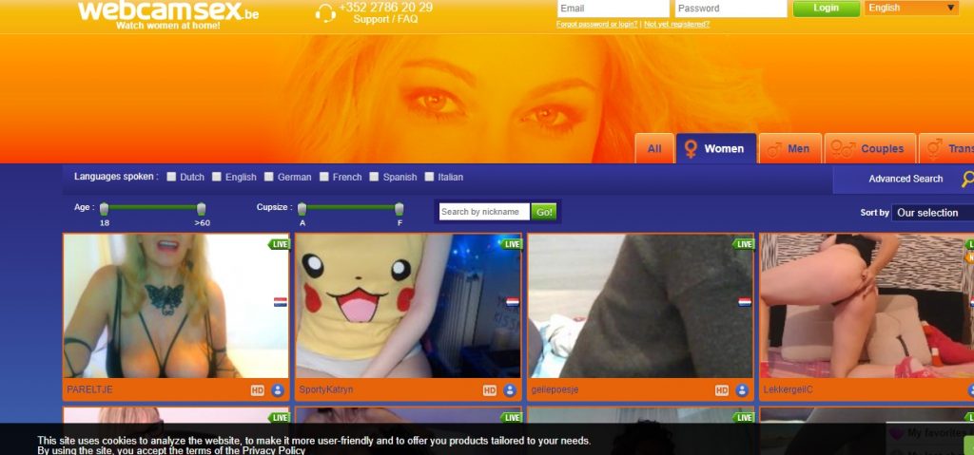Click the nickname text 'SportyKatryn'
This screenshot has height=455, width=974.
(x=326, y=389)
